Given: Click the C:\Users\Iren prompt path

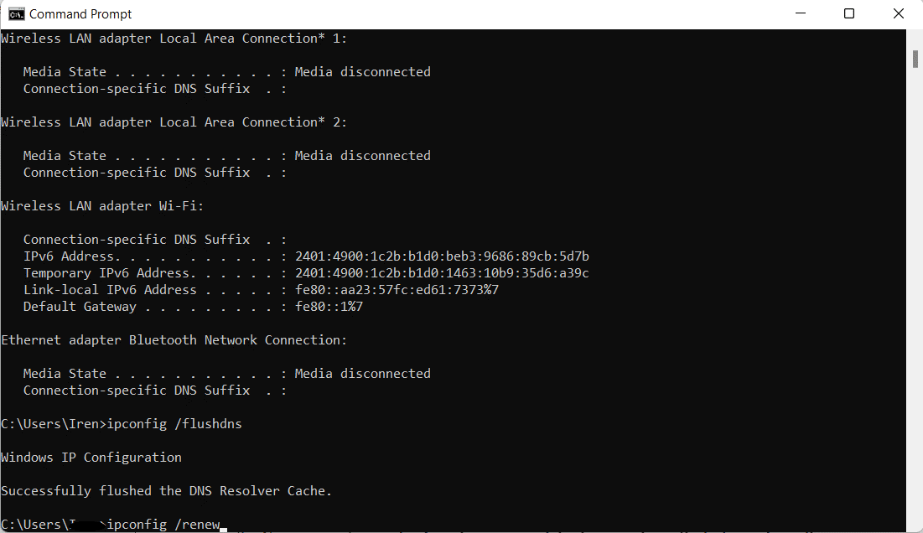Looking at the screenshot, I should tap(48, 423).
